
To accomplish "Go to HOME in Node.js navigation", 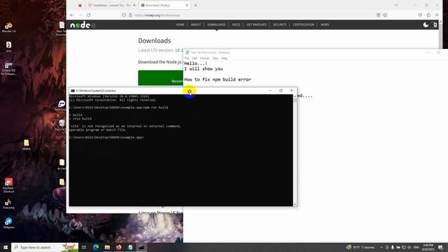I will 180,24.
